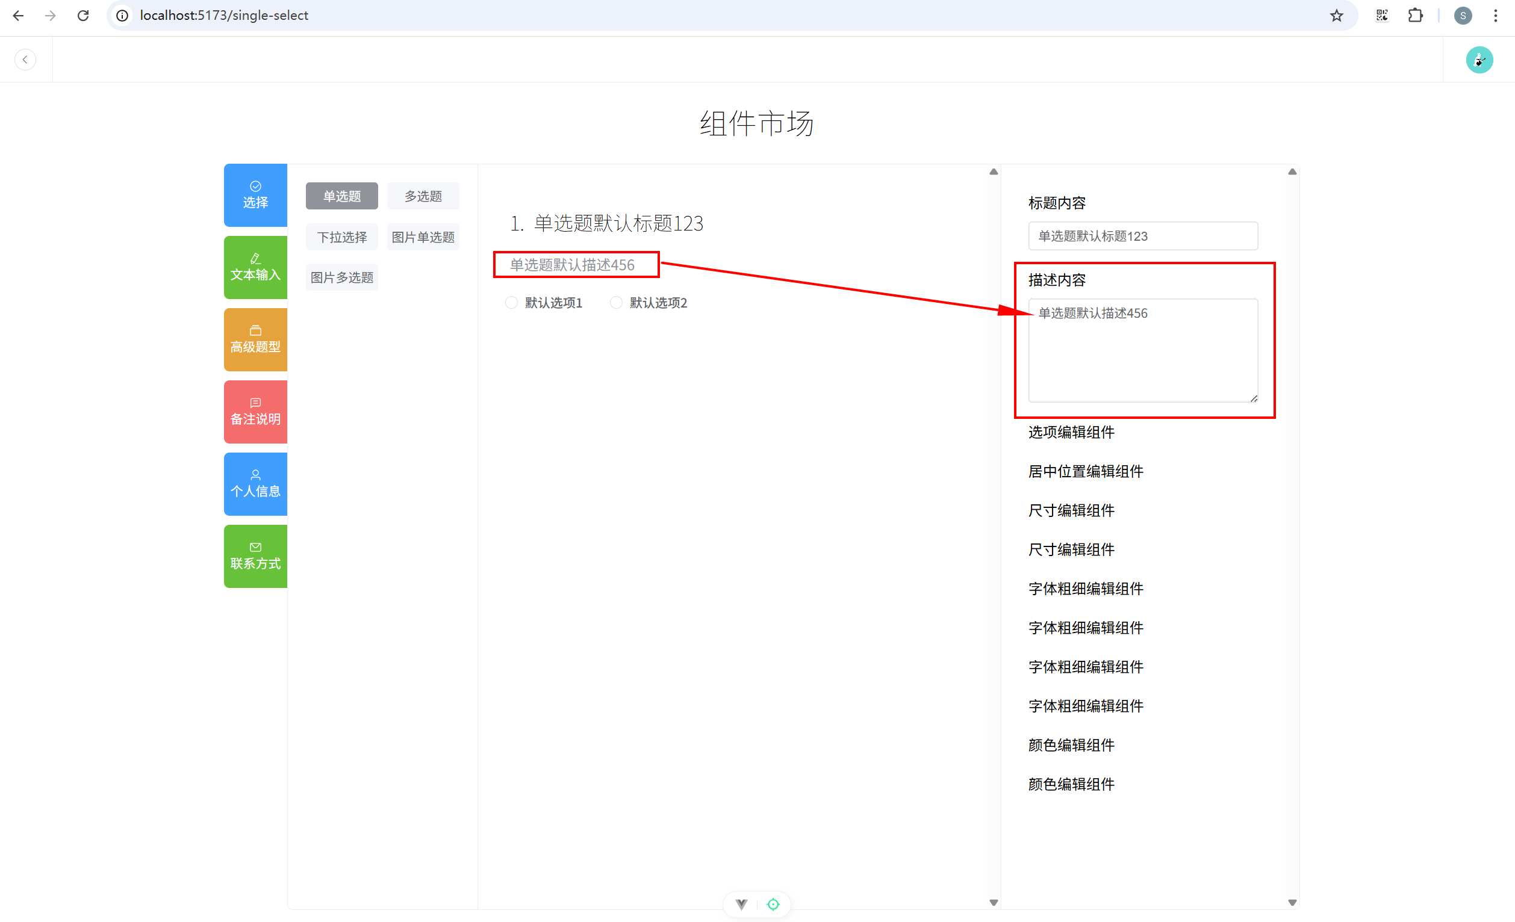Select radio option 默认选项1
1515x922 pixels.
(511, 302)
